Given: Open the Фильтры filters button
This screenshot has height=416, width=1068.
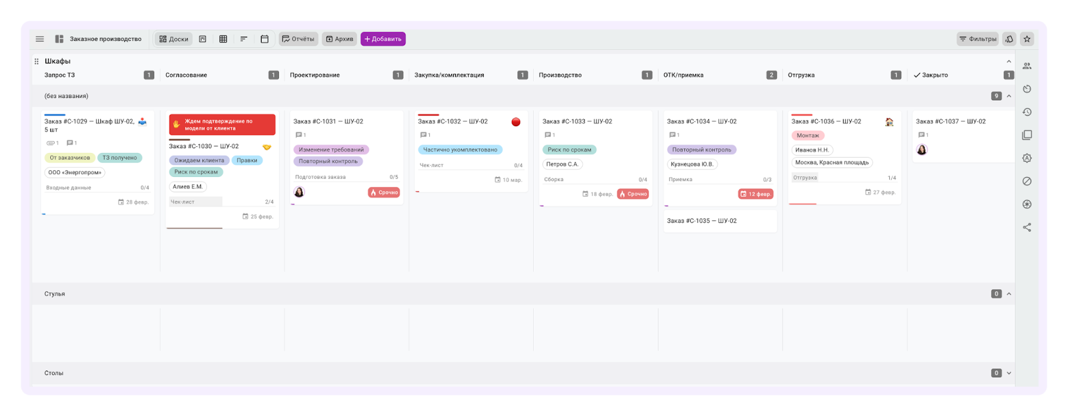Looking at the screenshot, I should (x=977, y=39).
